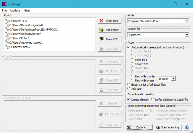Select folder icon of C:\Users\Public\
This screenshot has width=193, height=133.
pyautogui.click(x=7, y=38)
